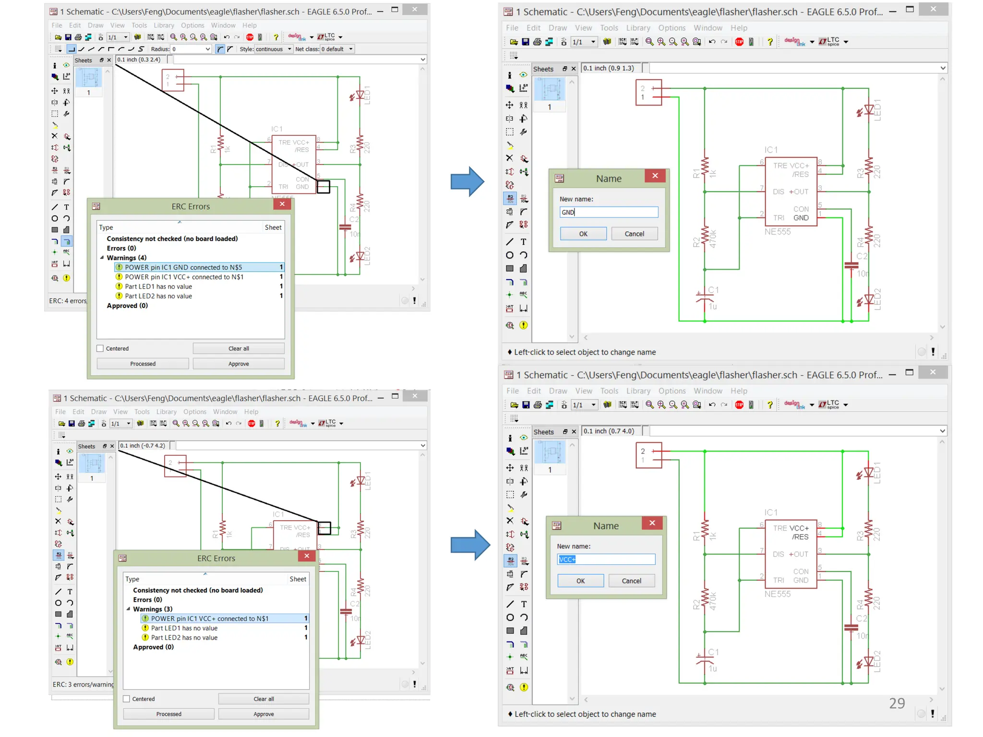This screenshot has height=737, width=983.
Task: Click the New name field containing GND
Action: 609,212
